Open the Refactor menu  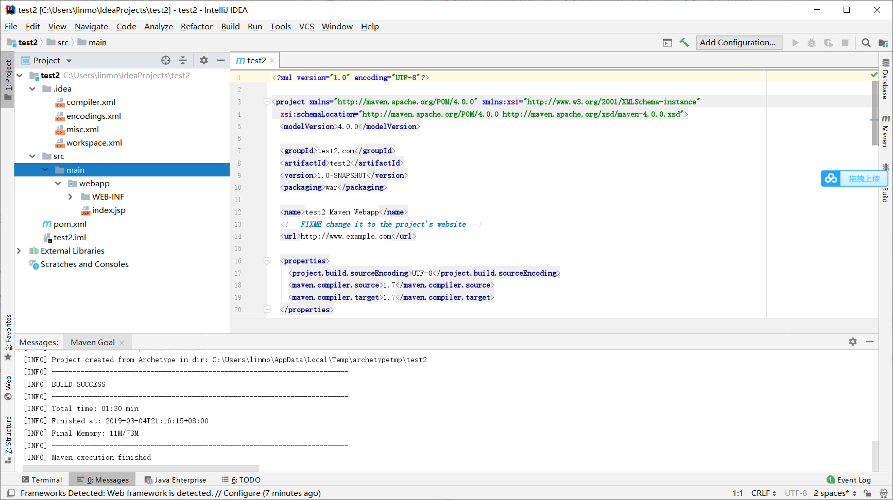click(x=196, y=26)
